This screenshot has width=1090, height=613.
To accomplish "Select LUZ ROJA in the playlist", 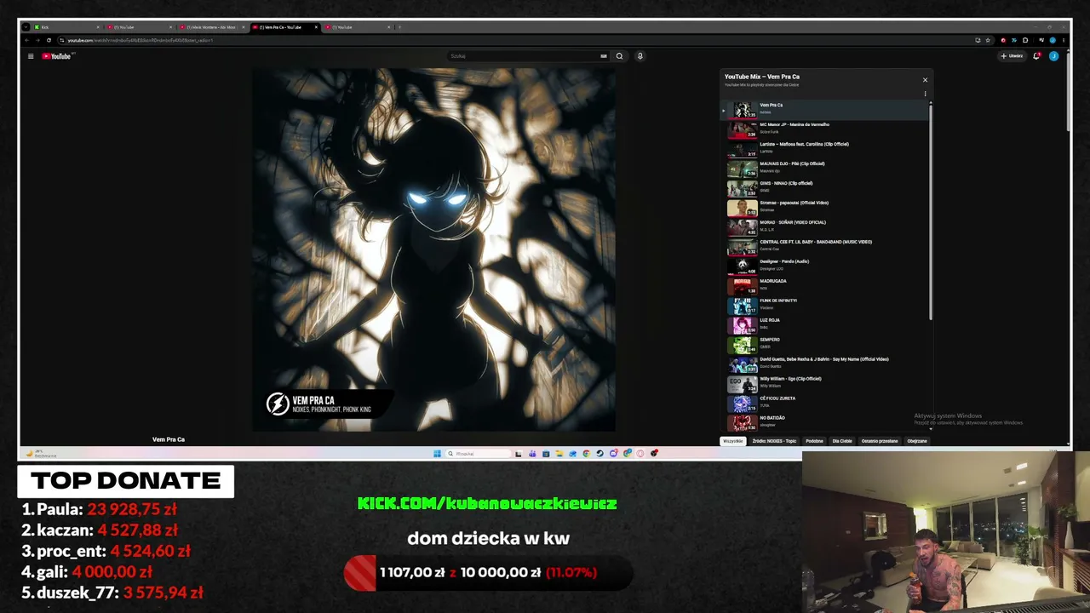I will point(824,324).
